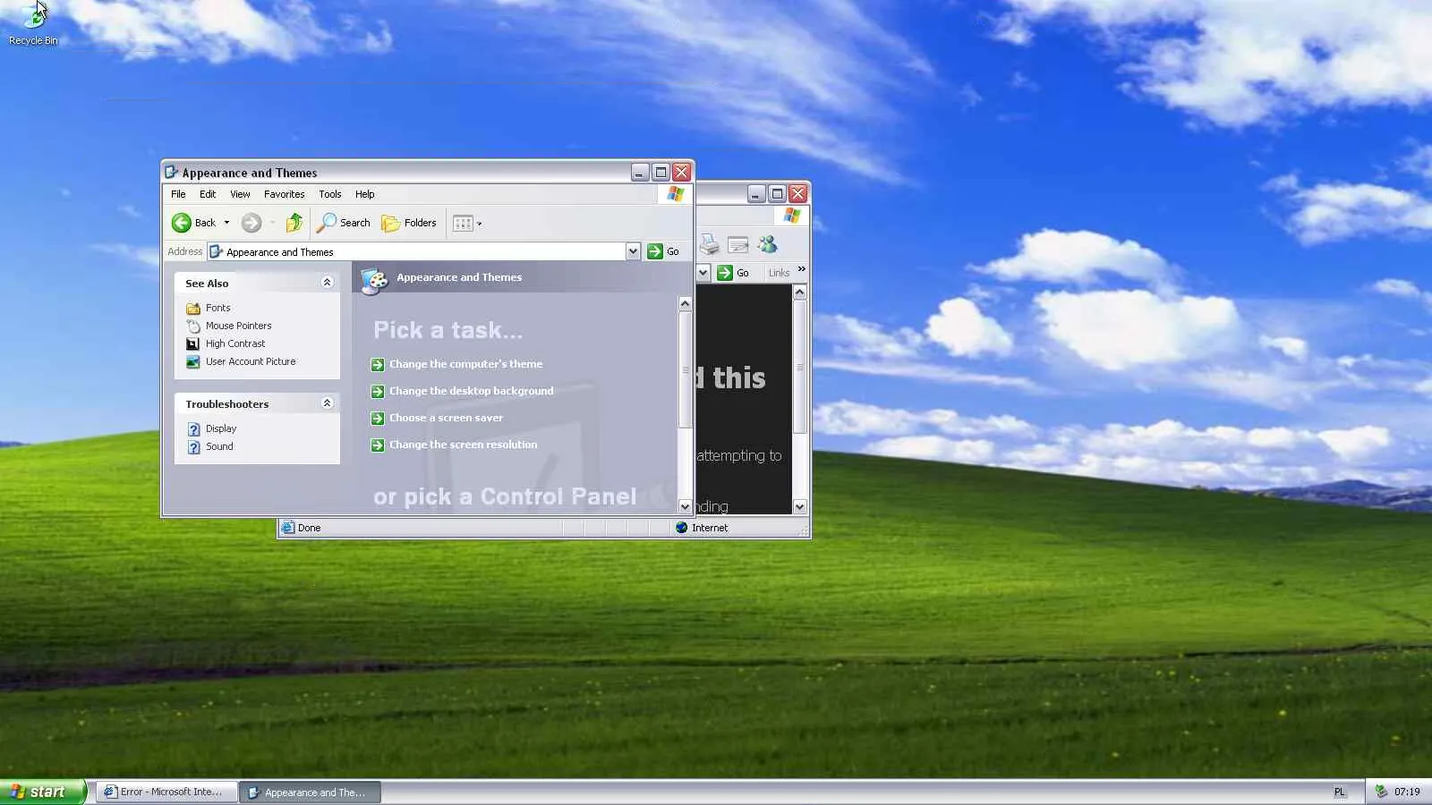Click the Print icon in Internet Explorer toolbar
Viewport: 1432px width, 805px height.
[x=709, y=244]
